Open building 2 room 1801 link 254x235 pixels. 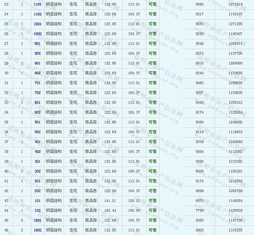click(x=38, y=221)
